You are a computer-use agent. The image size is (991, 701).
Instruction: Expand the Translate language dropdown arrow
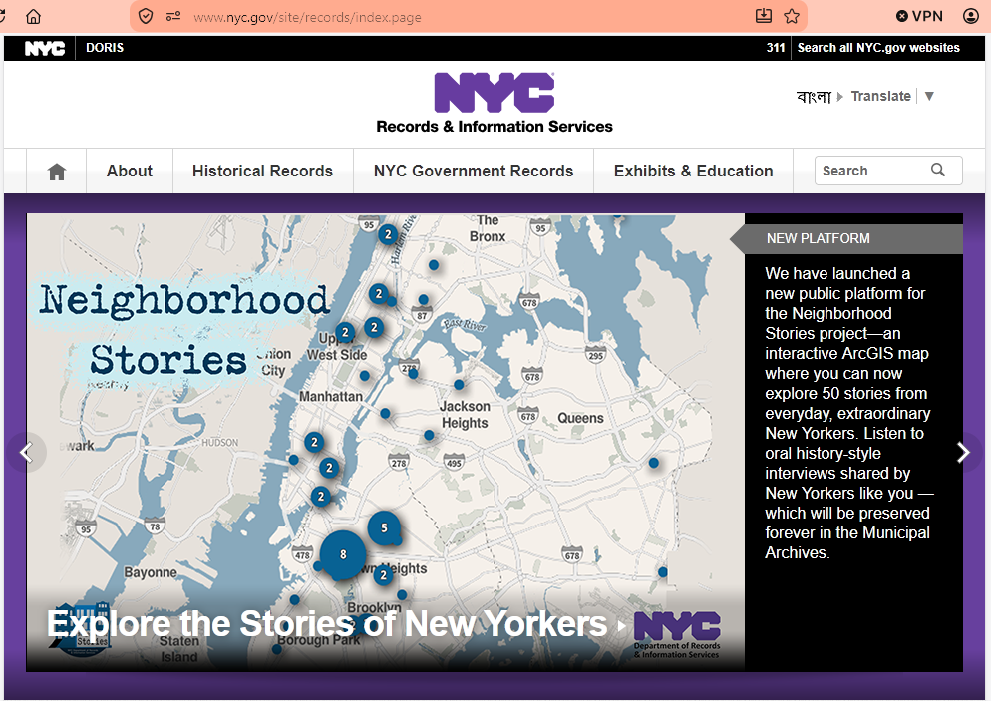click(929, 96)
